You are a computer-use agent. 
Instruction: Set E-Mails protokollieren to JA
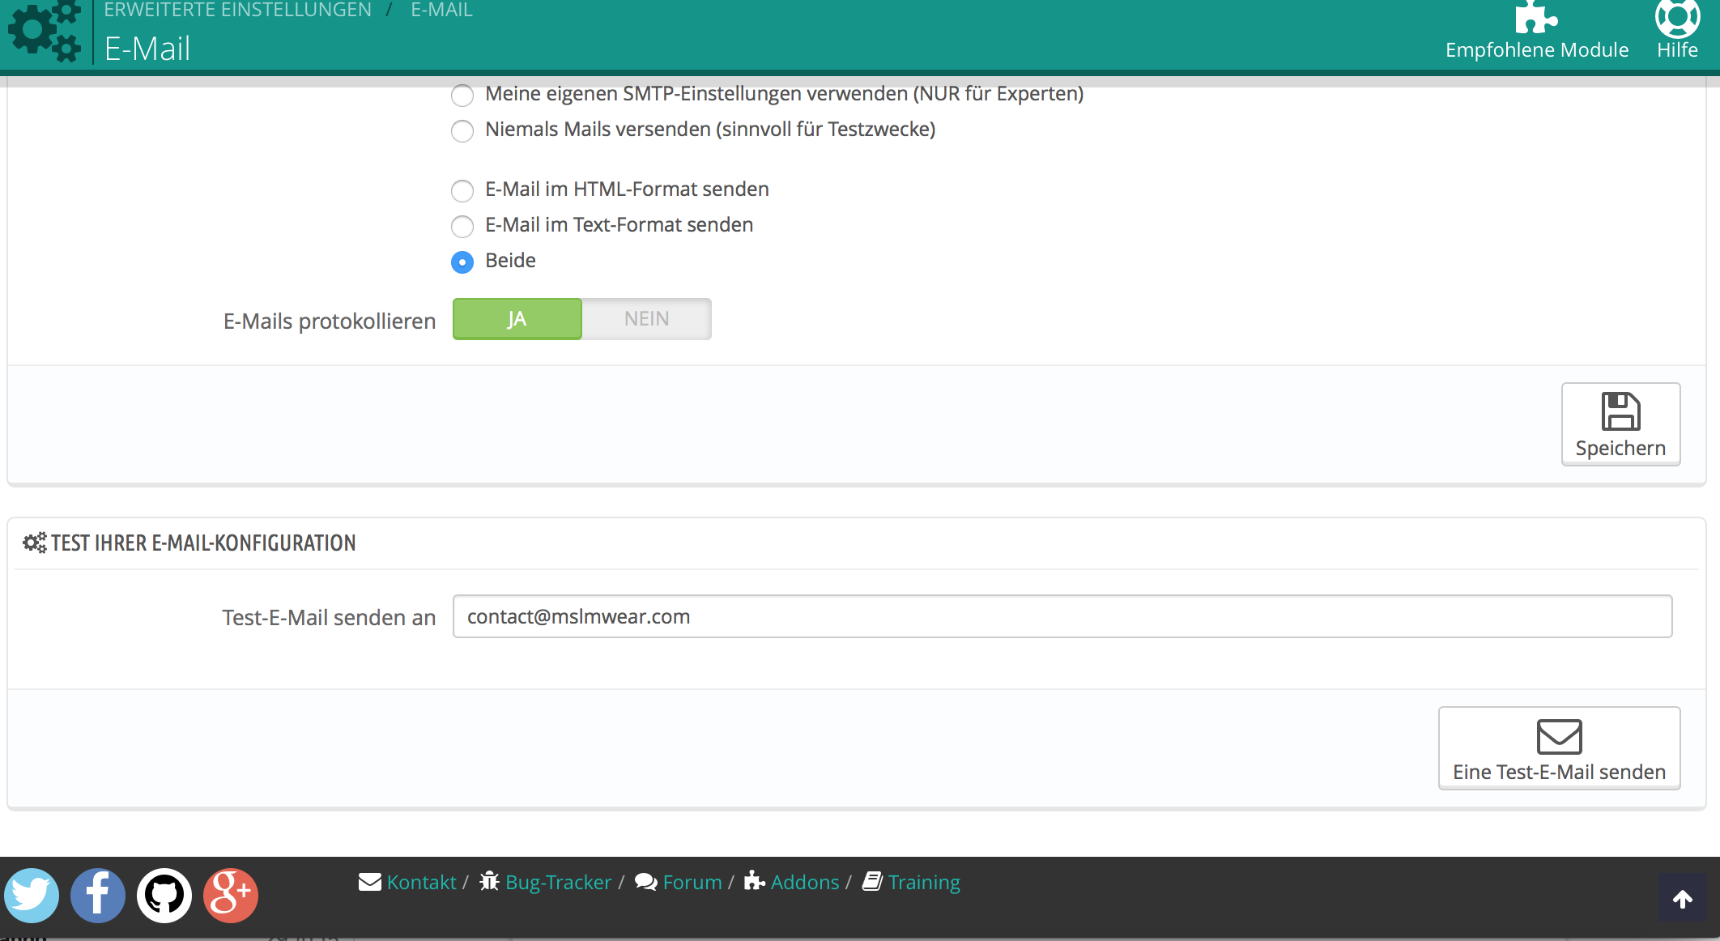tap(517, 319)
